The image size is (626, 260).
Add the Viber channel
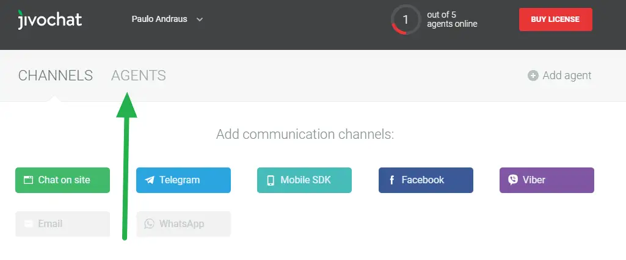[547, 180]
